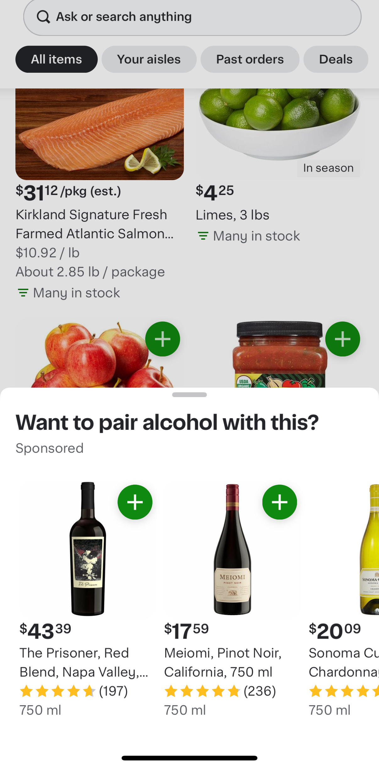This screenshot has height=768, width=379.
Task: Add the organic salsa jar to cart
Action: 342,339
